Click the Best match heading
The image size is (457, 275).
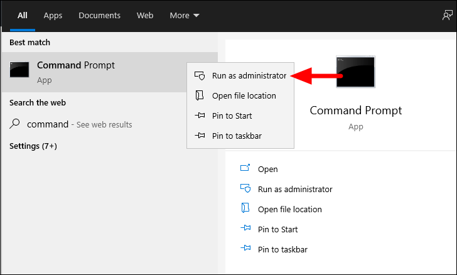pyautogui.click(x=30, y=42)
